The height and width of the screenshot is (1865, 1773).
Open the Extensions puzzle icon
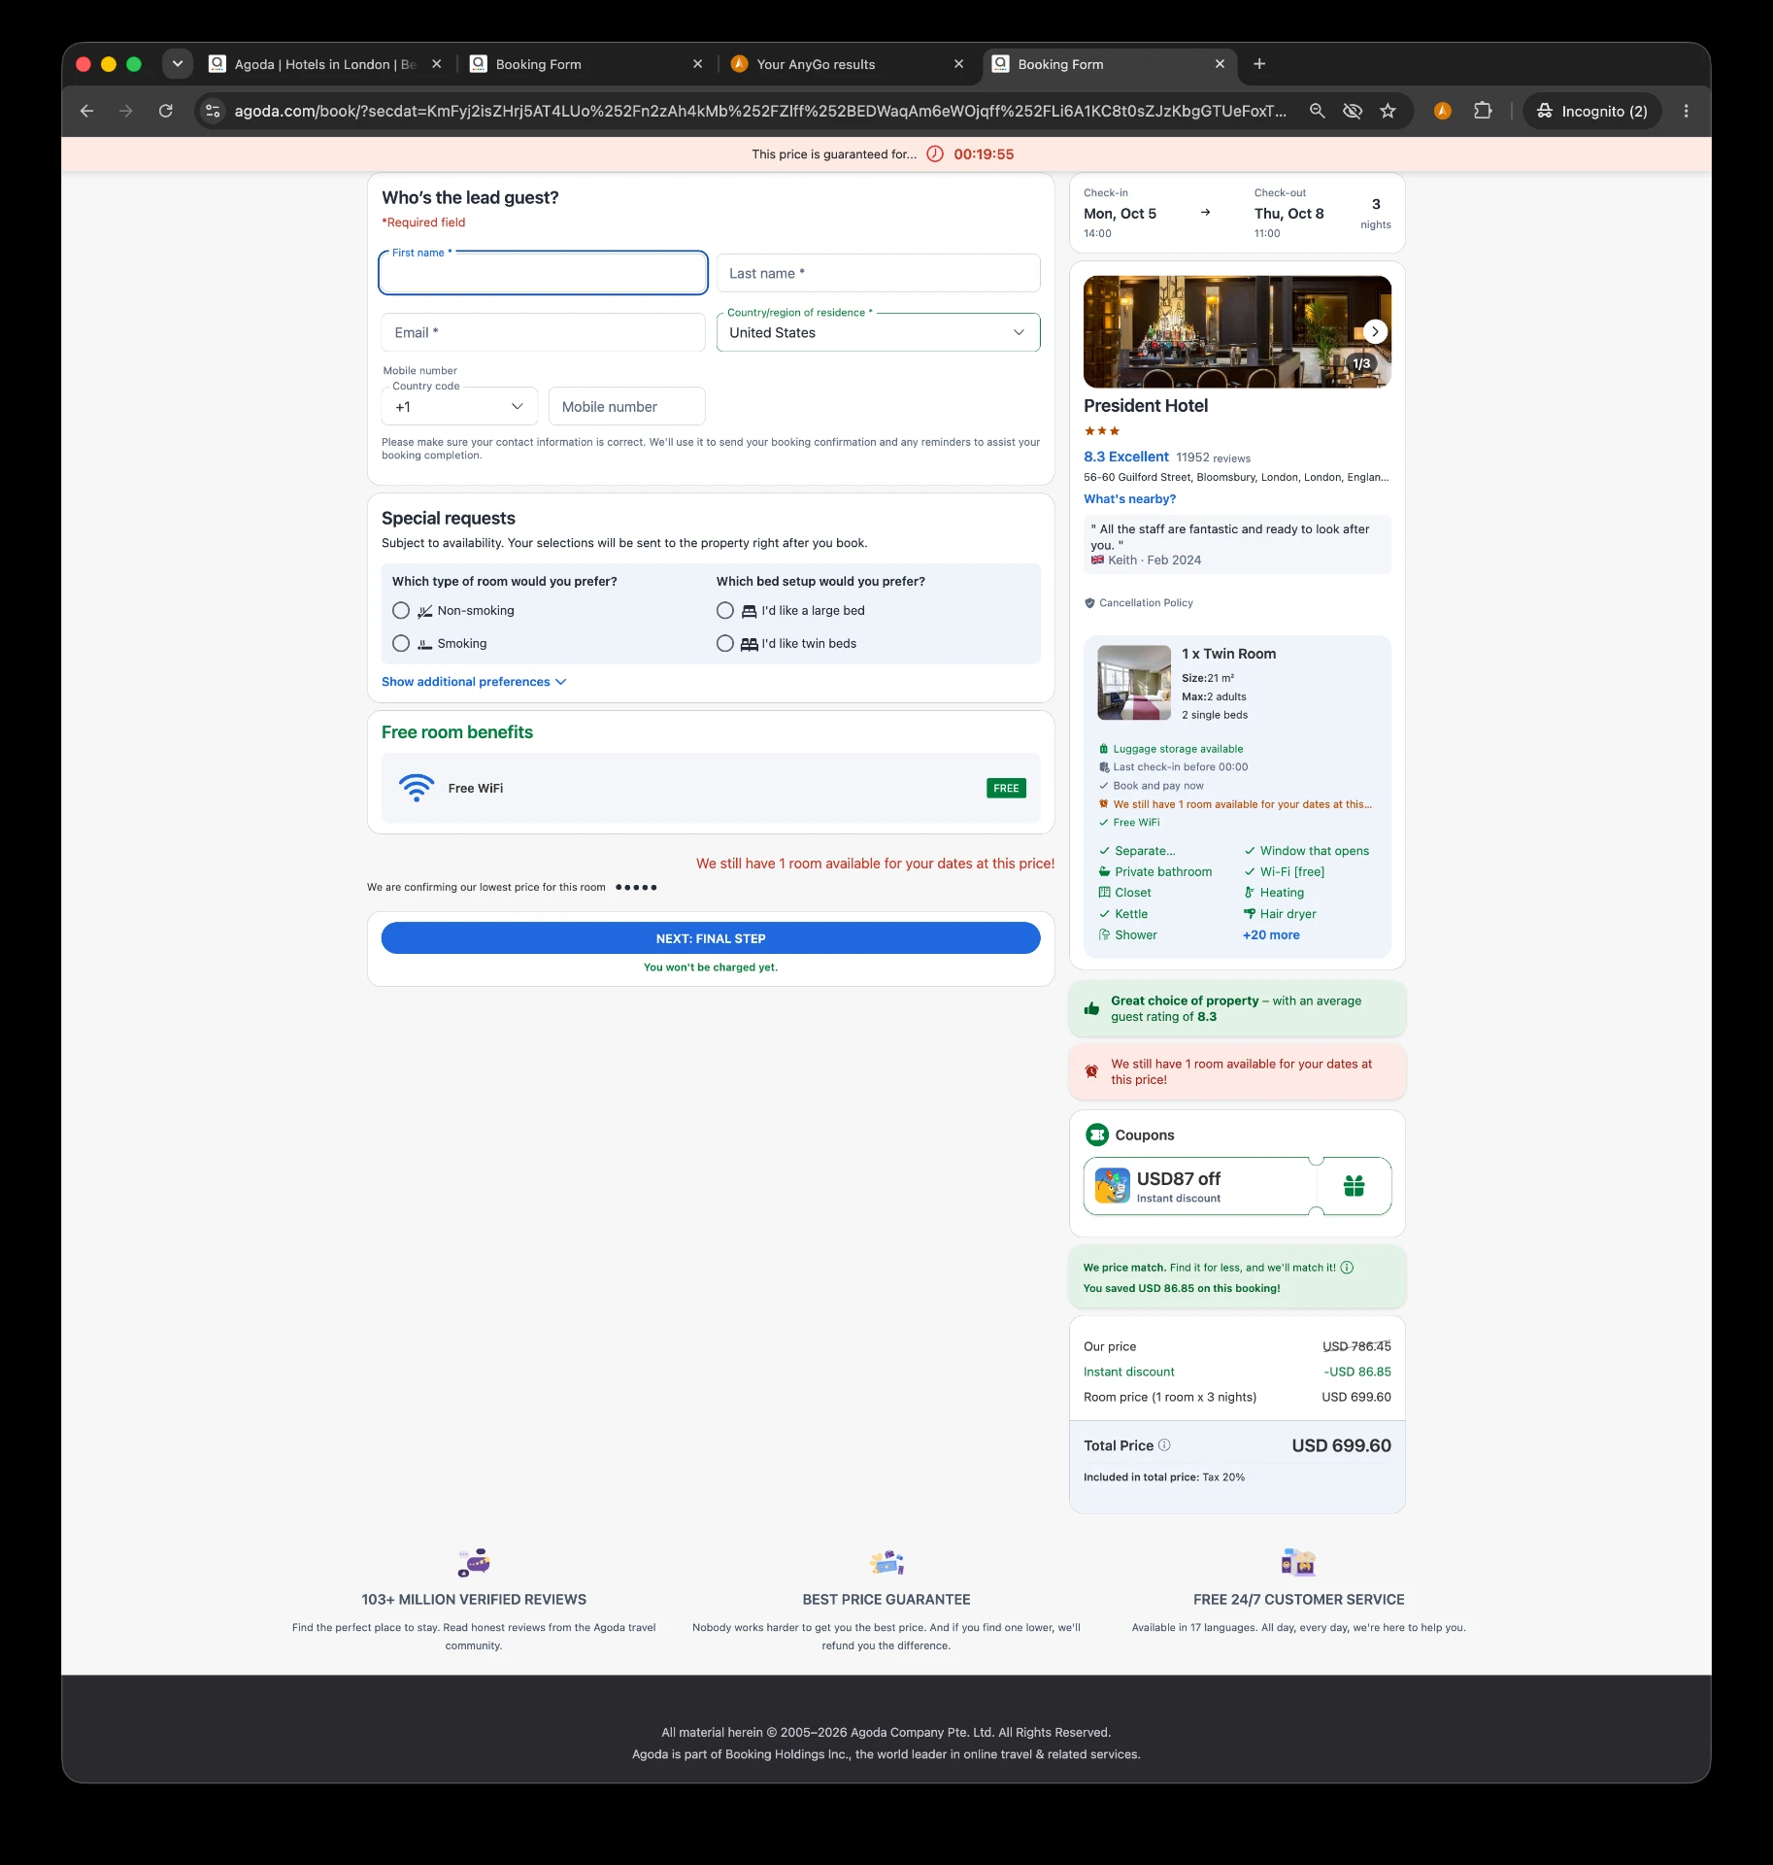point(1483,111)
